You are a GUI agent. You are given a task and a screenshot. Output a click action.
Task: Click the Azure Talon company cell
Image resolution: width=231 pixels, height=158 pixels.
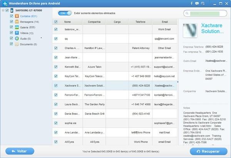tap(94, 67)
